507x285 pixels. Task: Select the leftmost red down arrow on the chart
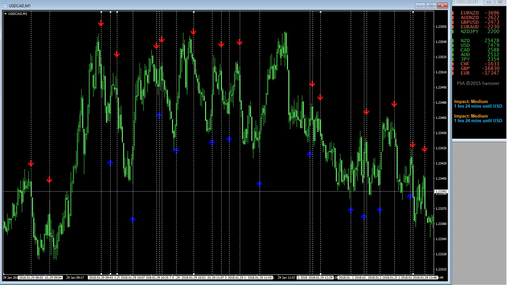coord(31,163)
